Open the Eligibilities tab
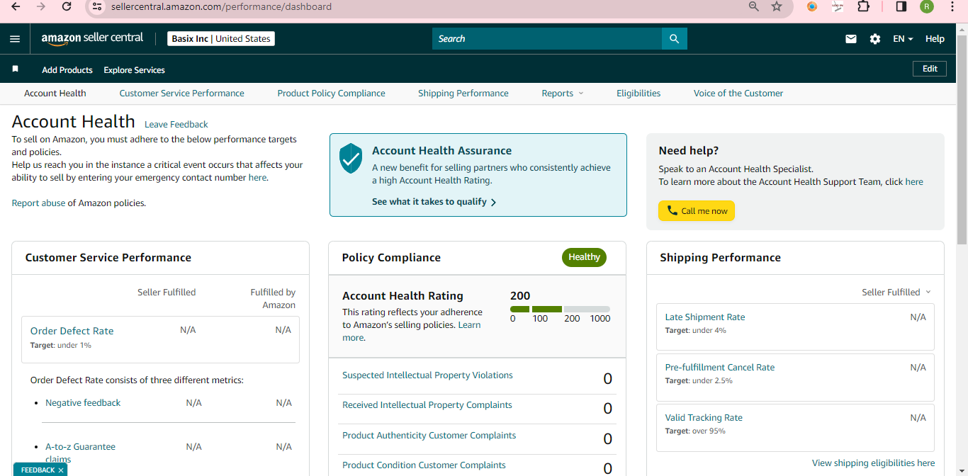This screenshot has width=968, height=476. coord(638,93)
